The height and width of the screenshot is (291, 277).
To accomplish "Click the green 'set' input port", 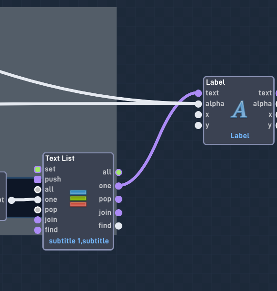I will point(38,170).
